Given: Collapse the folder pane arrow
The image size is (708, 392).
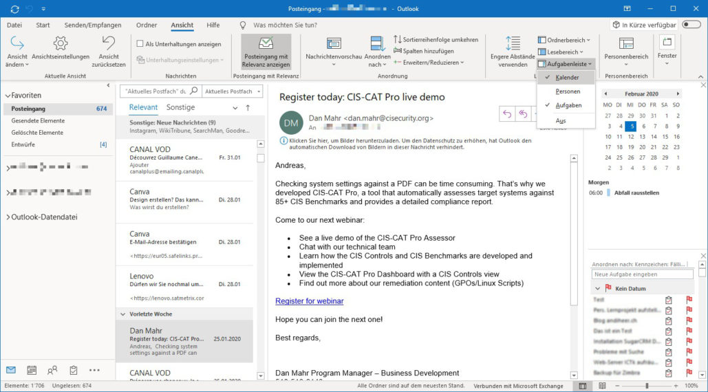Looking at the screenshot, I should 108,85.
